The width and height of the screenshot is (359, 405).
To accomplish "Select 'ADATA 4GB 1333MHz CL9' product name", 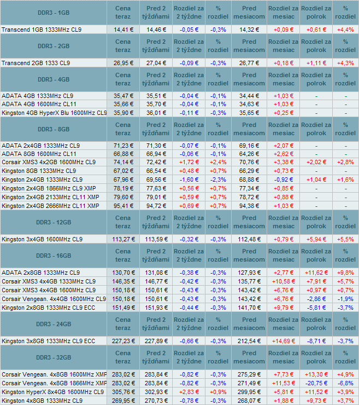I will coord(37,96).
